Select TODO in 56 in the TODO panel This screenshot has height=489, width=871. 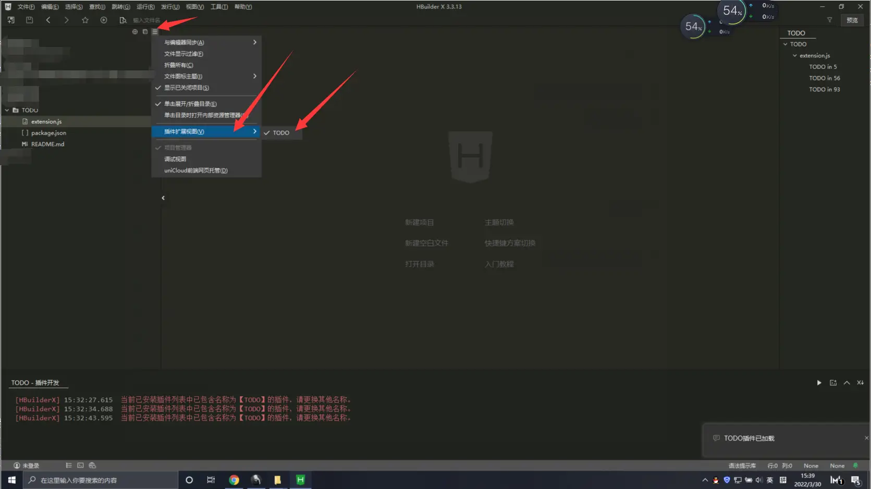825,78
